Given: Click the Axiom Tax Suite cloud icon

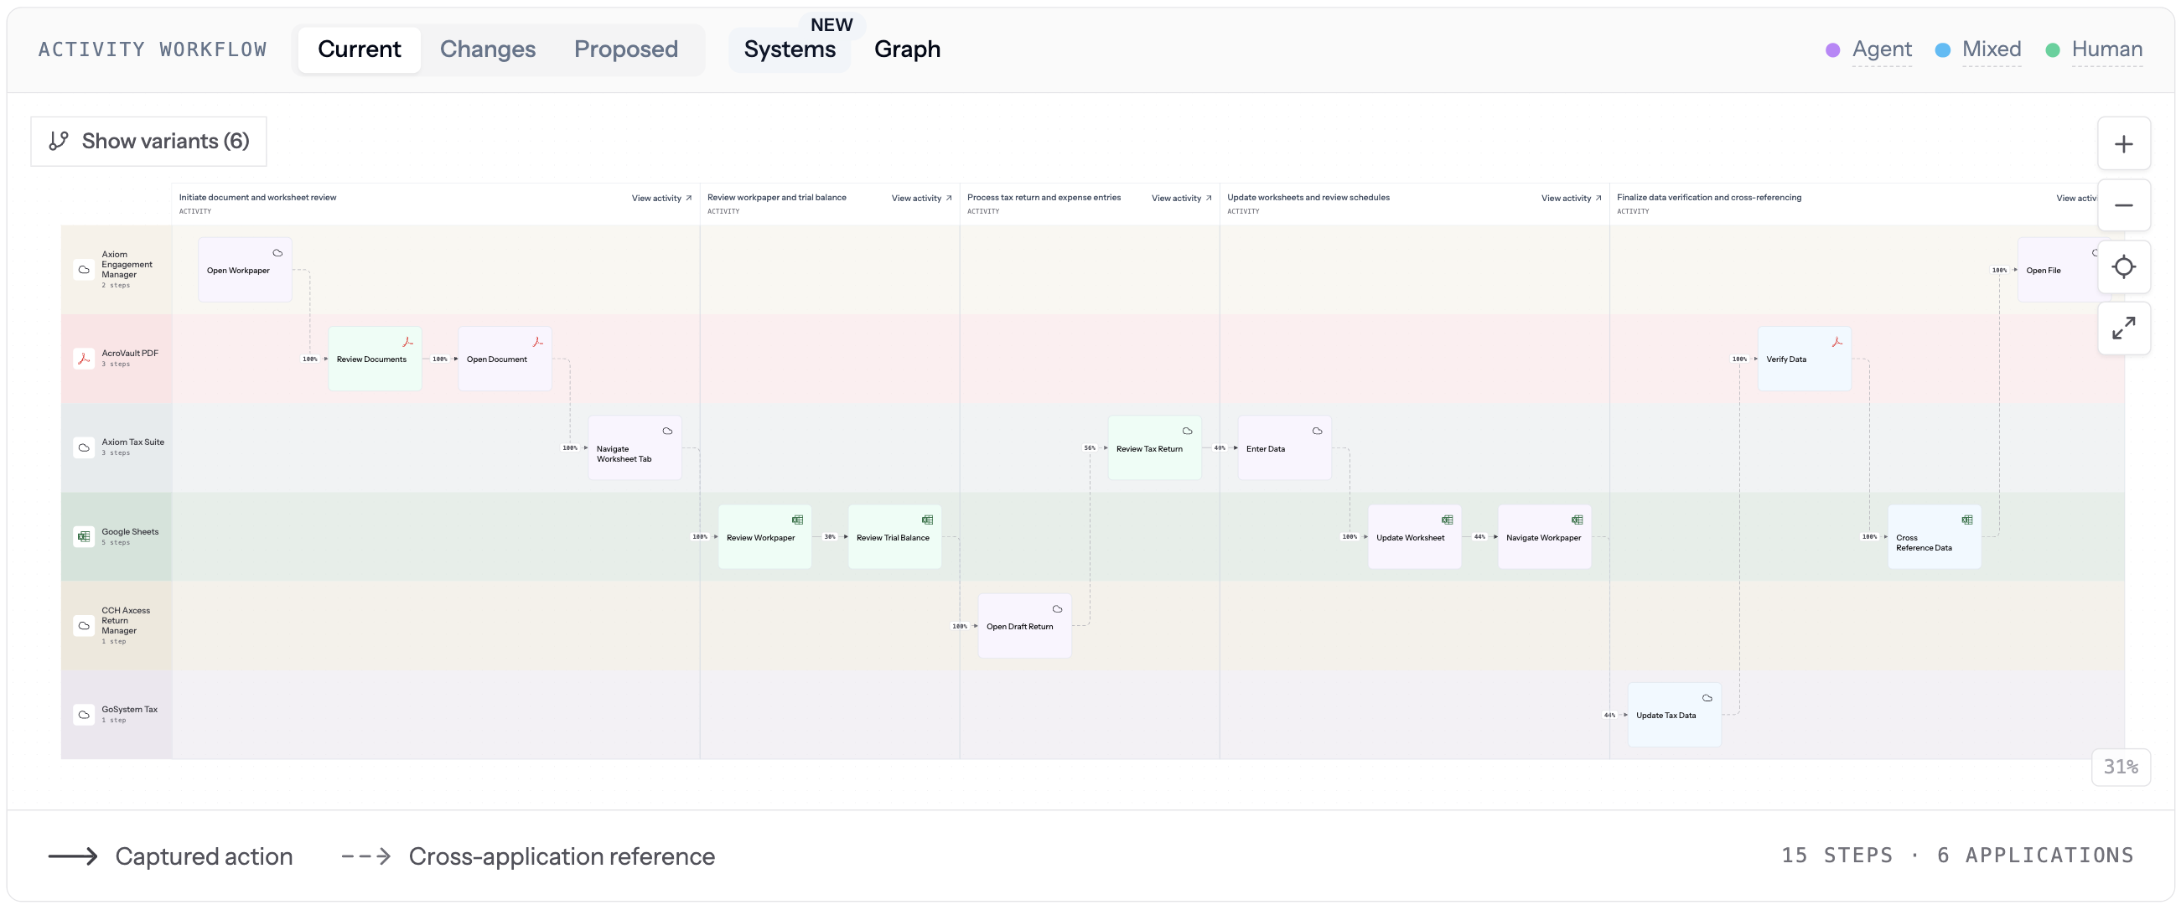Looking at the screenshot, I should [x=84, y=447].
